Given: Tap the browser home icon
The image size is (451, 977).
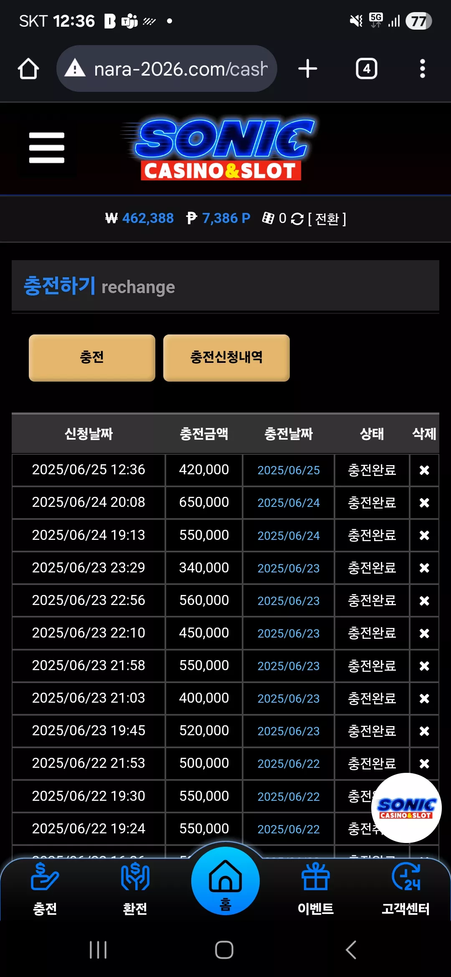Looking at the screenshot, I should 28,68.
